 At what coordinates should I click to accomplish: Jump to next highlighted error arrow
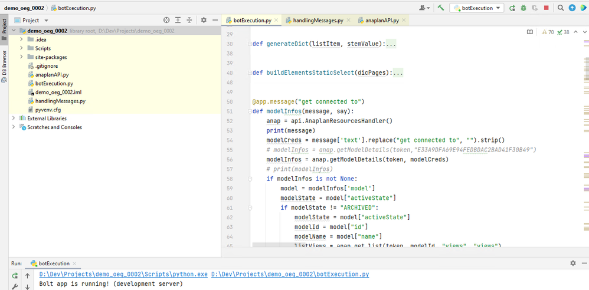(584, 32)
